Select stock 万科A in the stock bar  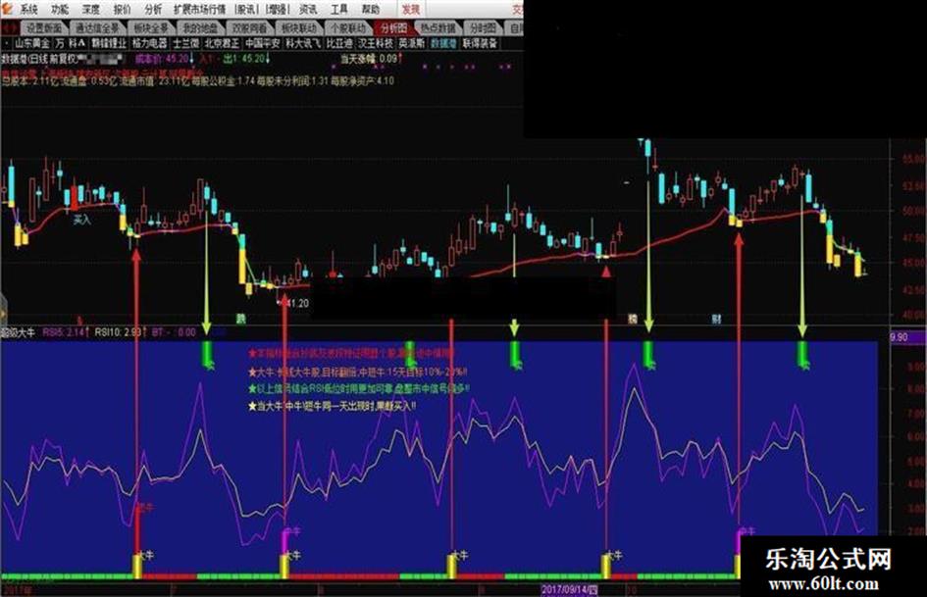point(71,43)
